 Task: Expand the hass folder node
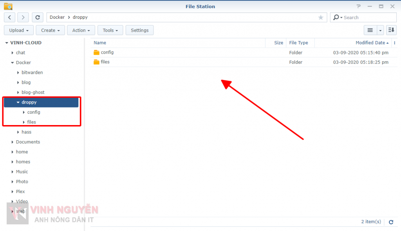pyautogui.click(x=18, y=132)
